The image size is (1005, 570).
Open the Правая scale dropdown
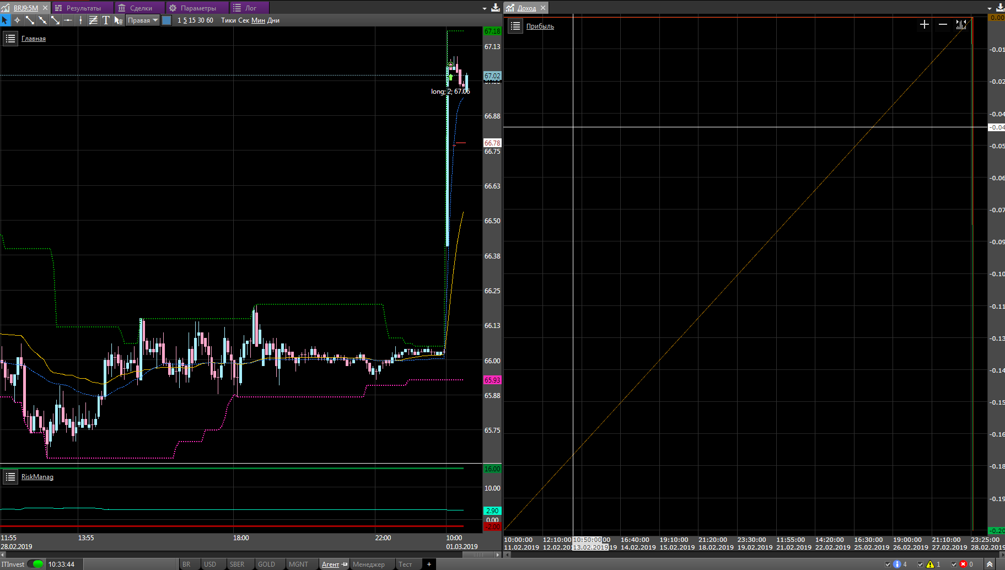point(143,20)
